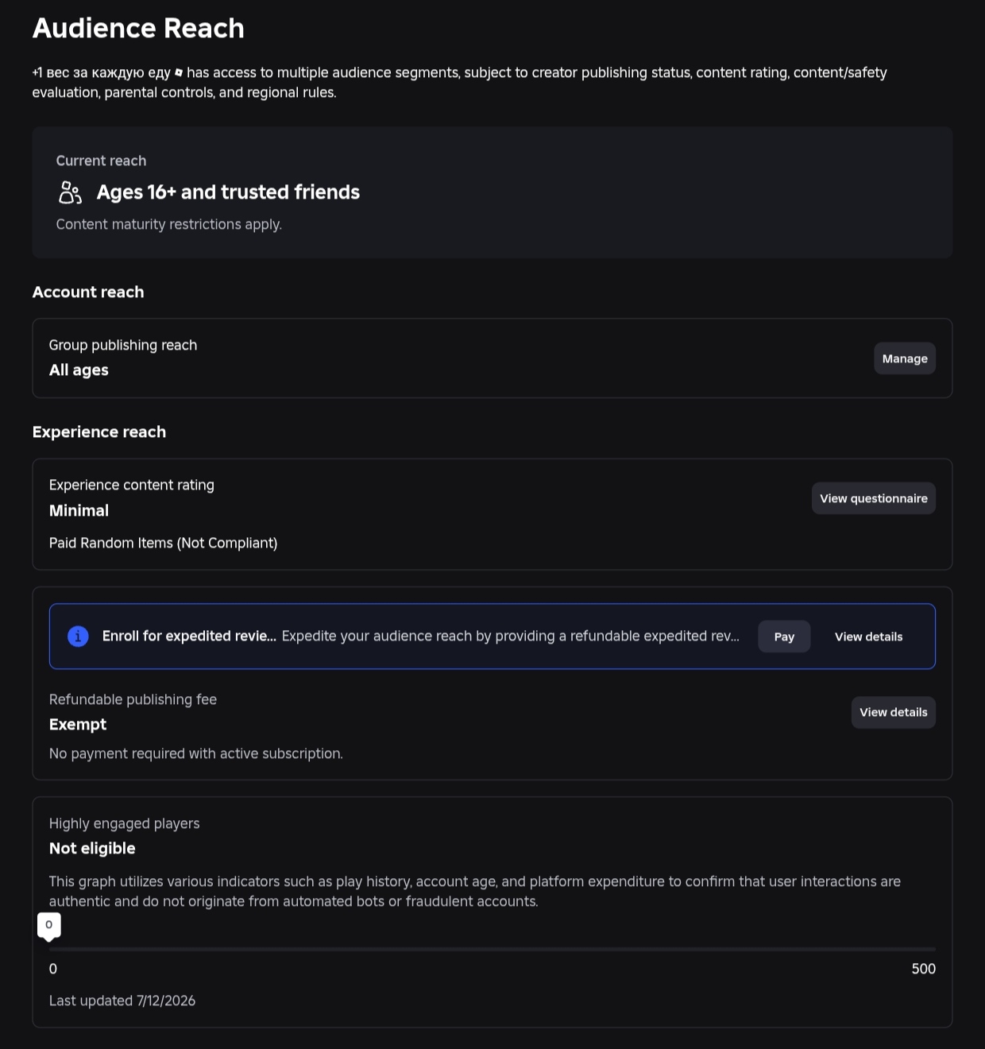Click the small icon after the Russian experience name

[x=179, y=72]
